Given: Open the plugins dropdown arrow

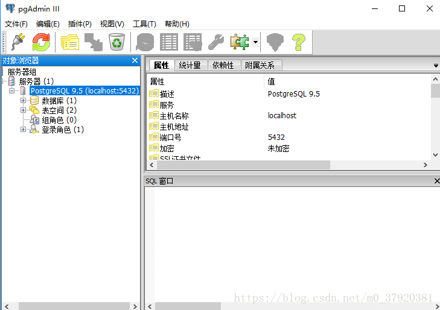Looking at the screenshot, I should (255, 42).
